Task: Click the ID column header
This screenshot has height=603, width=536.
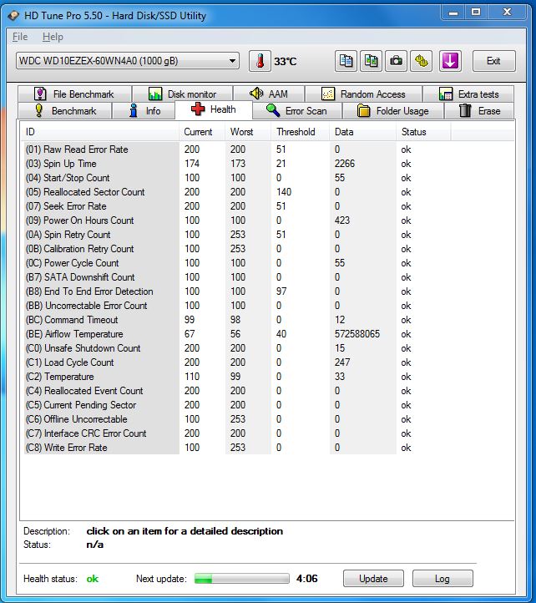Action: [x=99, y=132]
